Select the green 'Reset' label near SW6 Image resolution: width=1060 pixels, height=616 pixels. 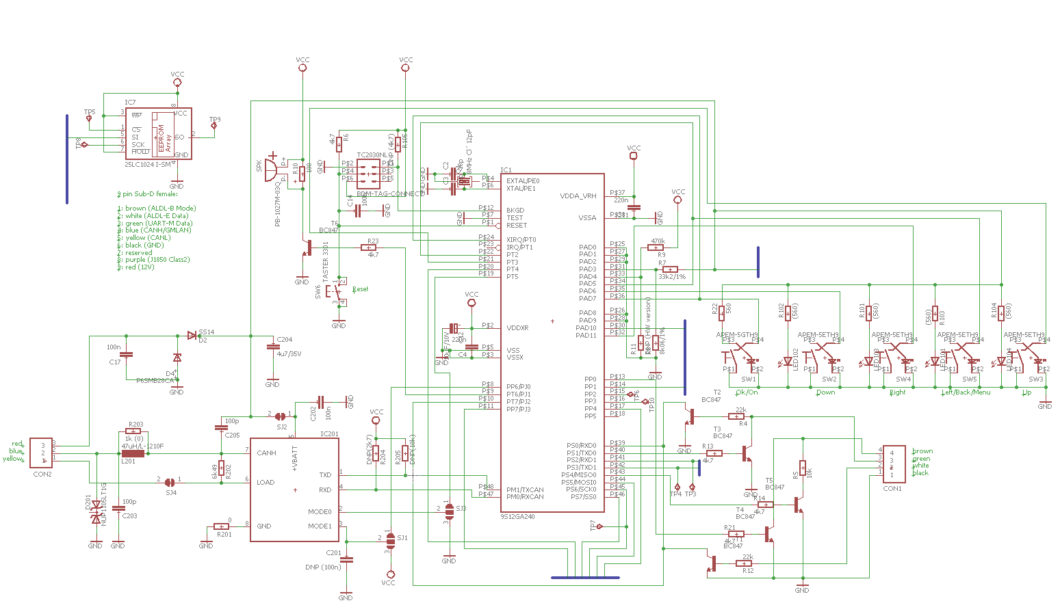tap(360, 289)
